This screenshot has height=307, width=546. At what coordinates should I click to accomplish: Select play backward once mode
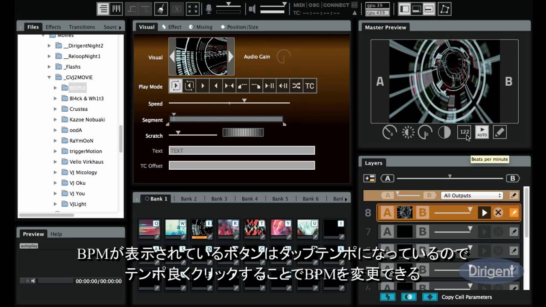pyautogui.click(x=216, y=86)
